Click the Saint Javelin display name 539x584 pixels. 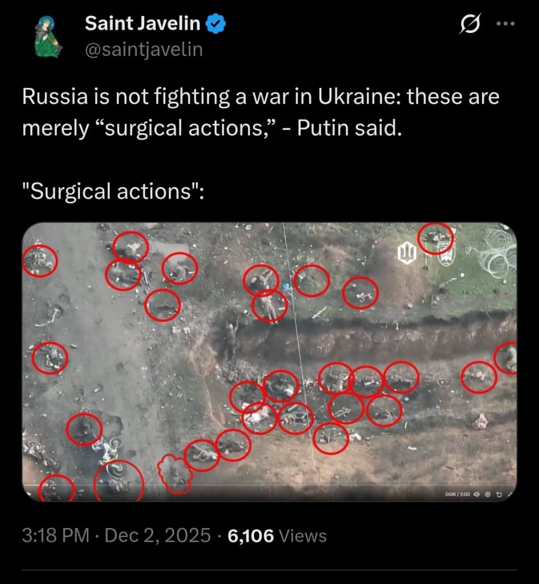142,23
